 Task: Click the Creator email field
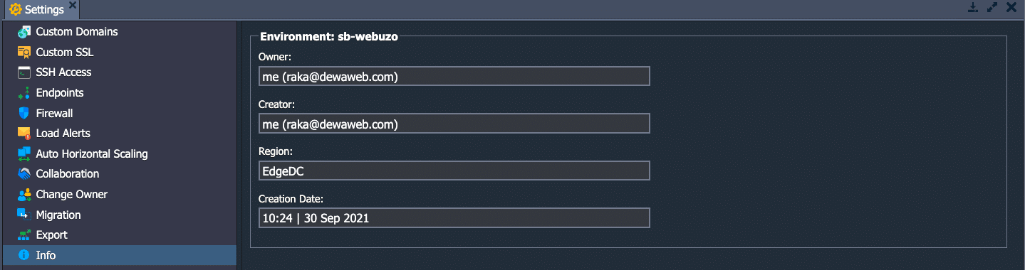[454, 124]
